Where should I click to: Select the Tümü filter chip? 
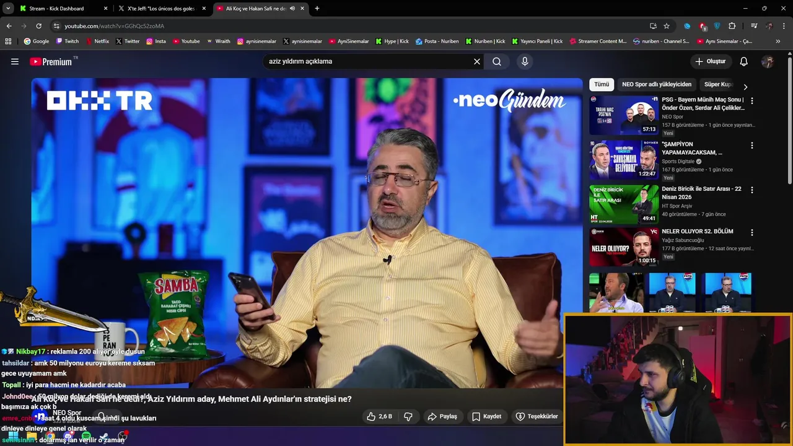[602, 84]
